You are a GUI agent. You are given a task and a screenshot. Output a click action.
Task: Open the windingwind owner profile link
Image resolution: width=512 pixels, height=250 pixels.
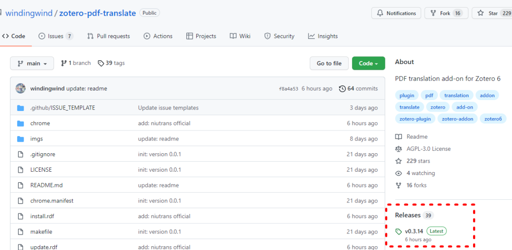click(29, 13)
